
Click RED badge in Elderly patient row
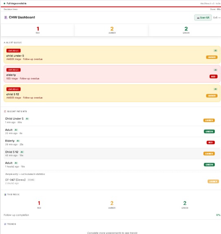pyautogui.click(x=210, y=143)
